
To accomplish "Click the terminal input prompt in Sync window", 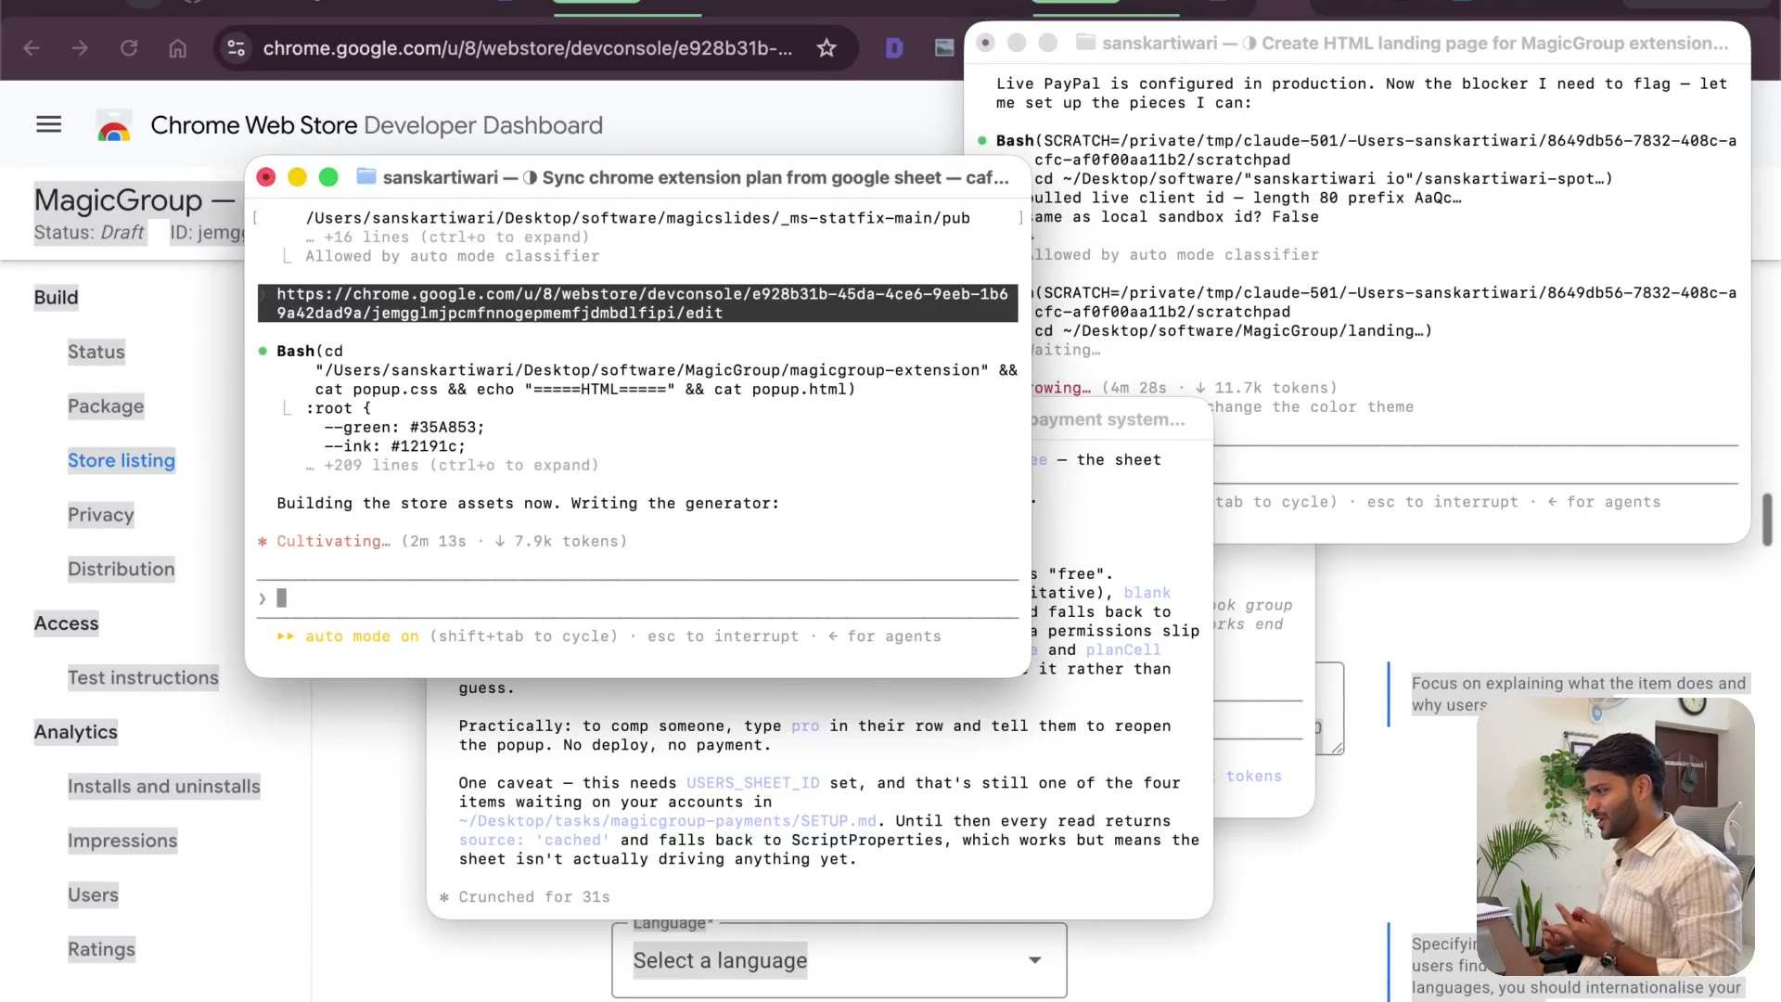I will (x=638, y=598).
